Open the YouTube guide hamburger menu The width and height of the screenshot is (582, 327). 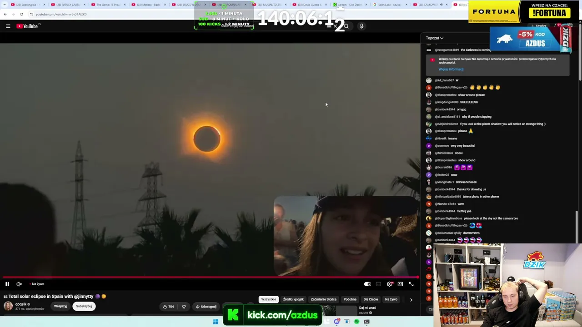pyautogui.click(x=8, y=26)
